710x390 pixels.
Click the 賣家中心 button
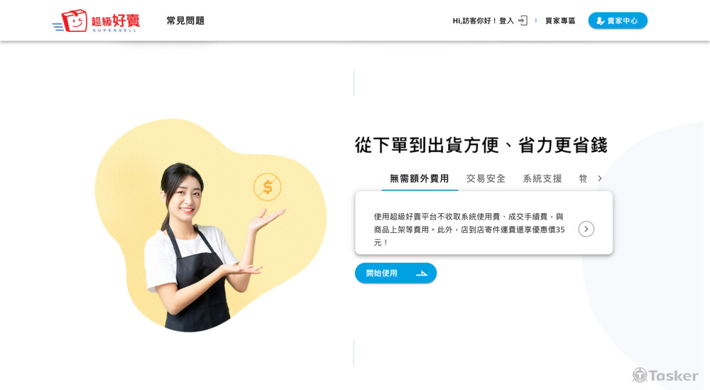click(x=618, y=21)
